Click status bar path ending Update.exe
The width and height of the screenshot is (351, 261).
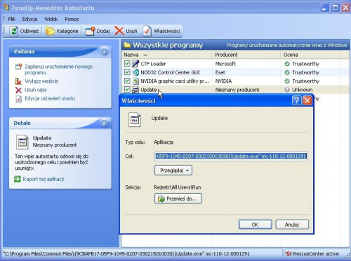click(x=126, y=254)
